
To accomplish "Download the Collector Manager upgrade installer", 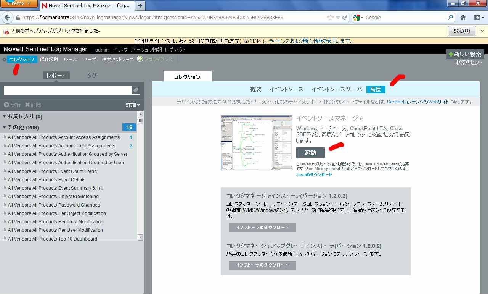I will click(x=262, y=265).
